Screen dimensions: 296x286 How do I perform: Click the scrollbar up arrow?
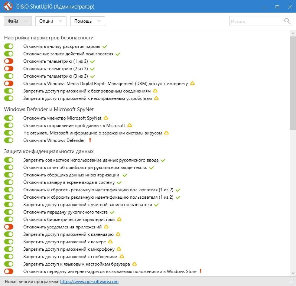(293, 33)
